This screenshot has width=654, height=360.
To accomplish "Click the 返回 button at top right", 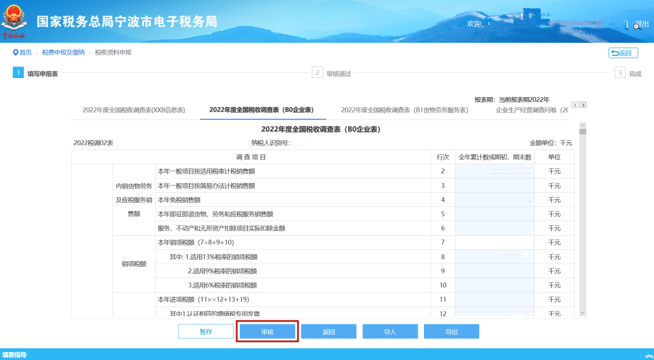I will tap(623, 53).
